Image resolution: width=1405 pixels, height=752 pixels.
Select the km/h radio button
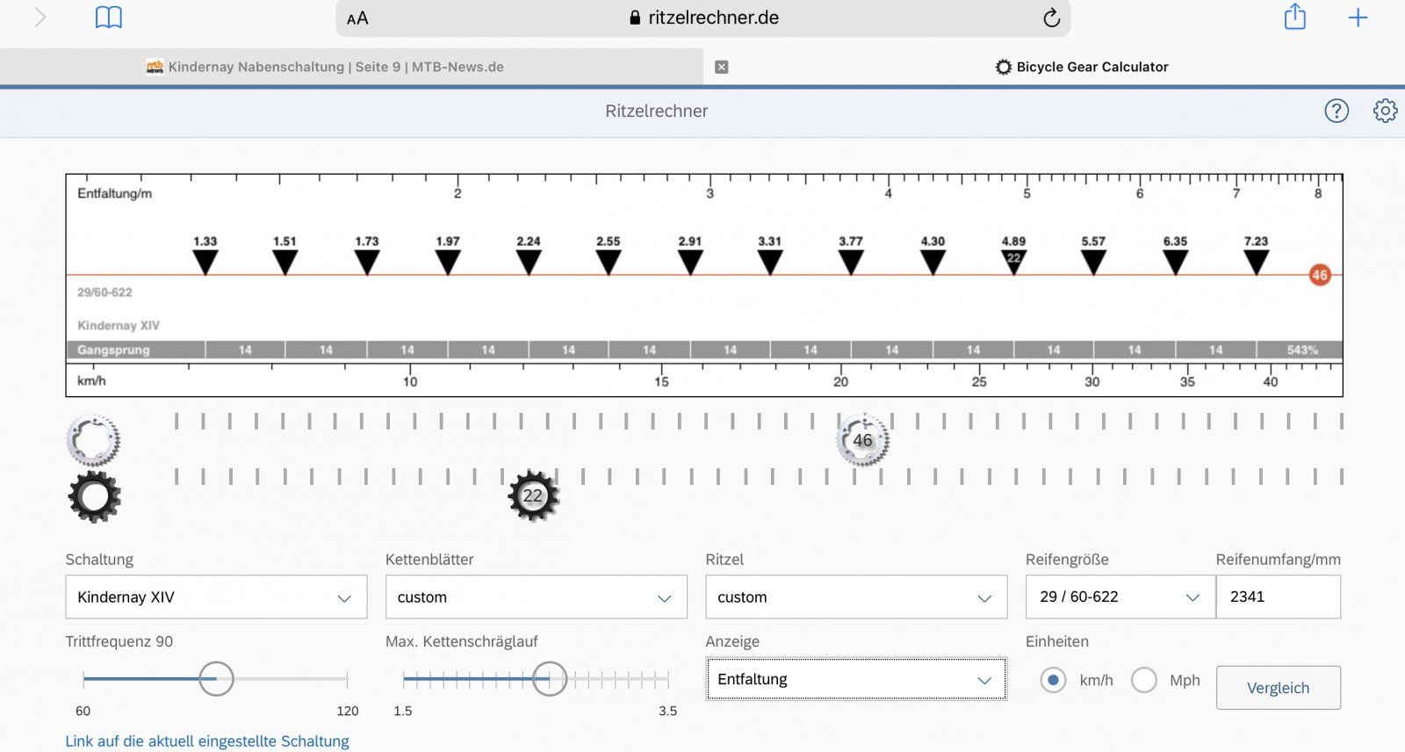pyautogui.click(x=1053, y=680)
